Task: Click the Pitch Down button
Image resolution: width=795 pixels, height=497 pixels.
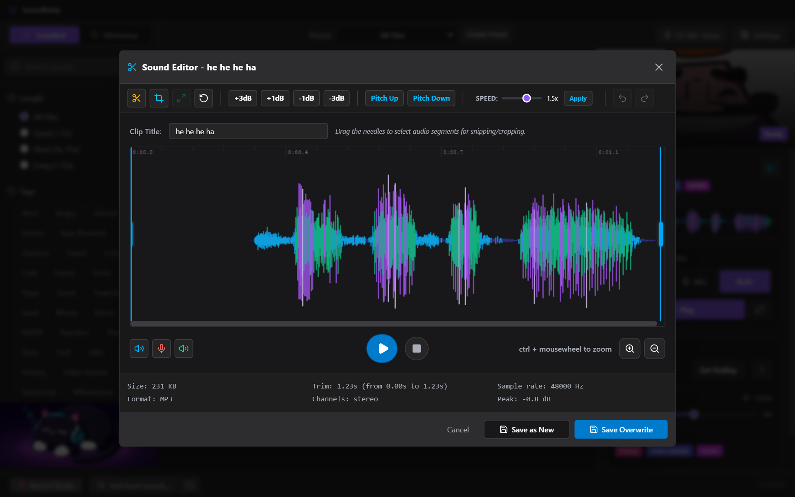Action: click(x=431, y=98)
